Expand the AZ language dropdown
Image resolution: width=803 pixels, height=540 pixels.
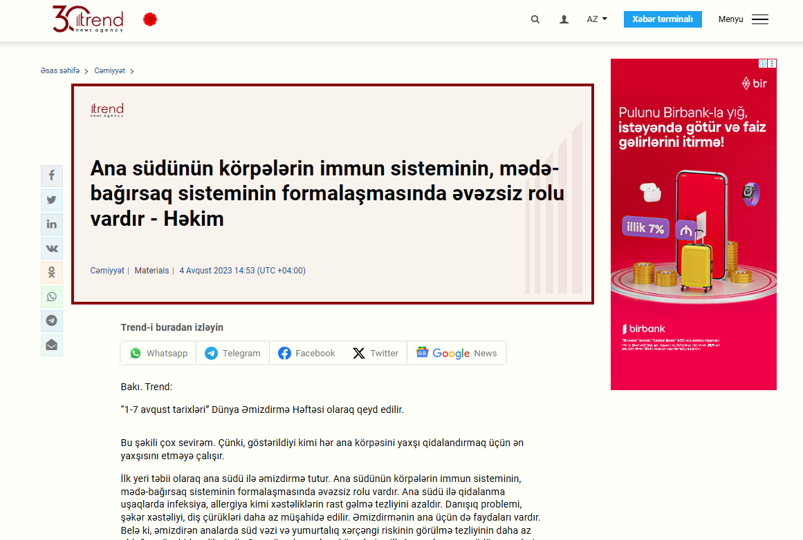596,19
